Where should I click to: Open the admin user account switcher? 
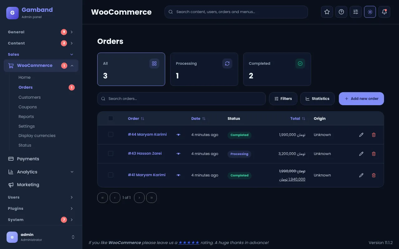click(41, 237)
